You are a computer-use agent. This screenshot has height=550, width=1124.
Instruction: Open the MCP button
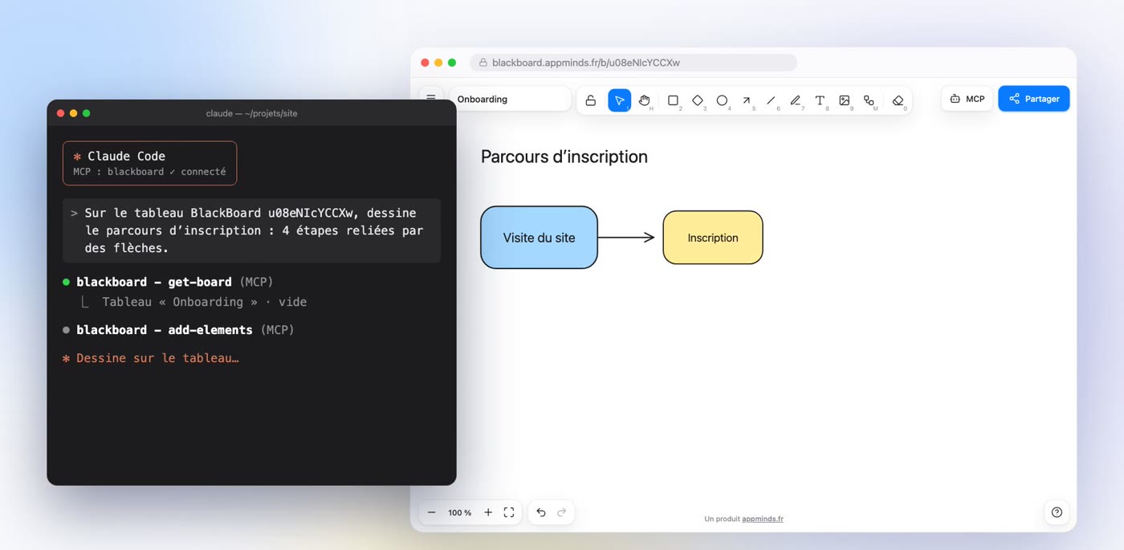pos(967,99)
